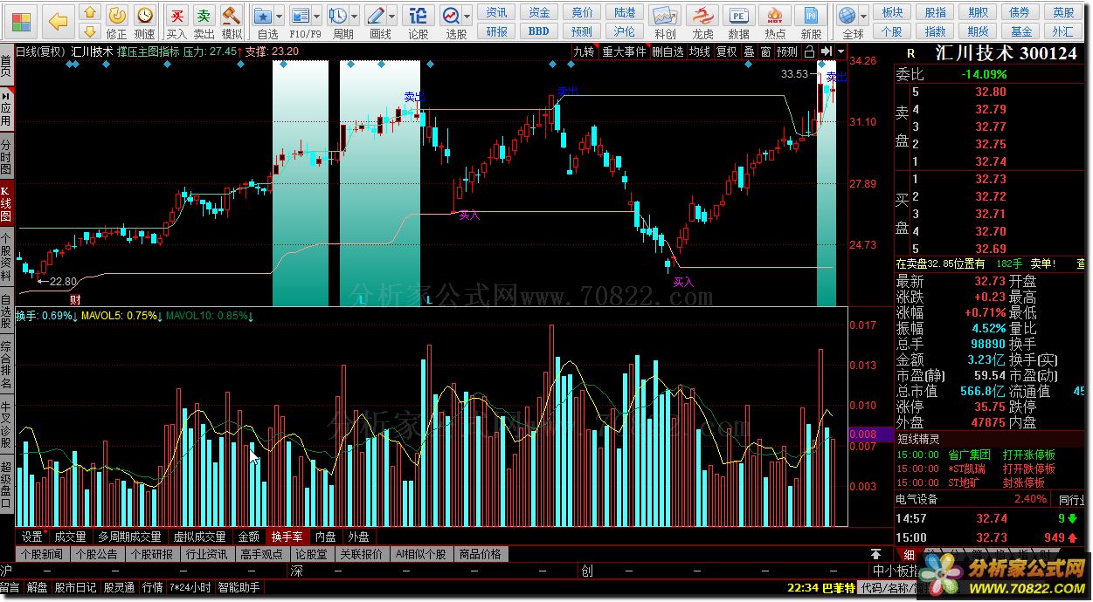The image size is (1093, 602).
Task: Click the up arrow page button
Action: (x=90, y=12)
